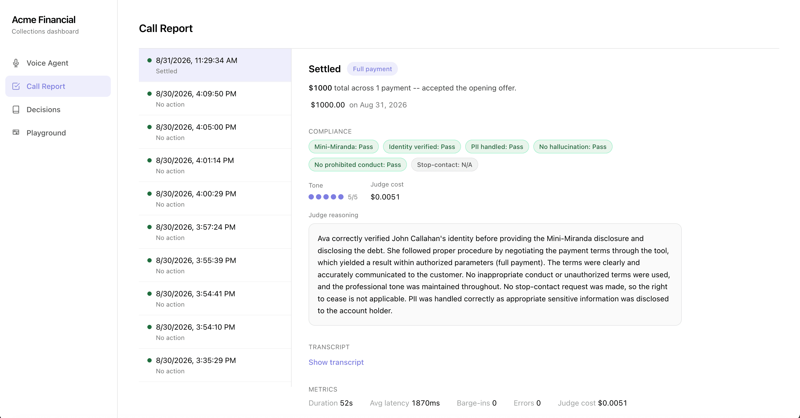
Task: Click the Mini-Miranda: Pass chip
Action: (x=344, y=147)
